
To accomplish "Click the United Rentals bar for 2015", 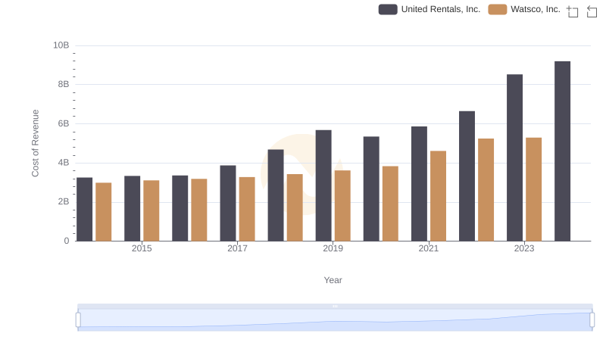I will point(132,208).
